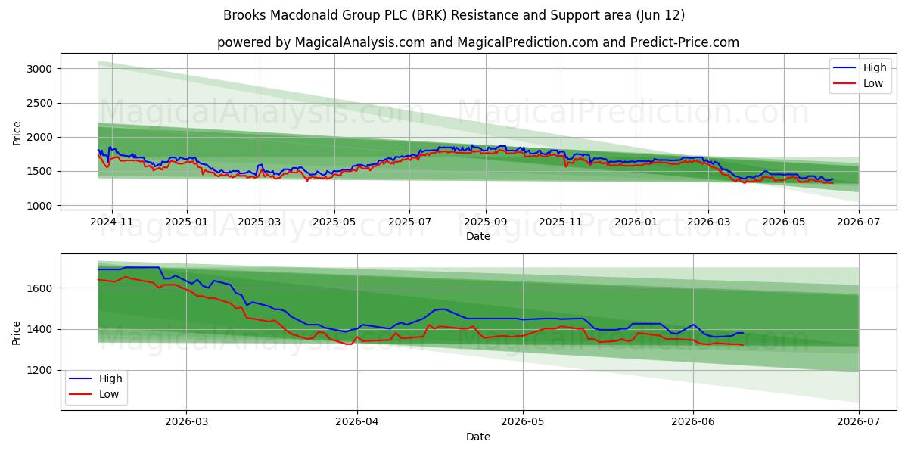
Task: Click the 1000 price tick on top chart
Action: point(39,206)
